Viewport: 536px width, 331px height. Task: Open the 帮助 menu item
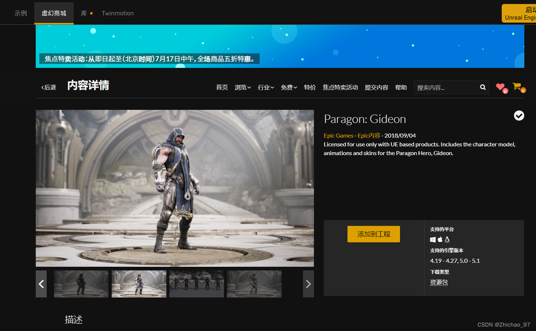[x=401, y=88]
